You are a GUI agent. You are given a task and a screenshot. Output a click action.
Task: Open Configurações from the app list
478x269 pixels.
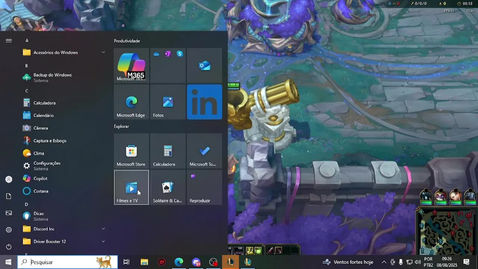point(64,166)
